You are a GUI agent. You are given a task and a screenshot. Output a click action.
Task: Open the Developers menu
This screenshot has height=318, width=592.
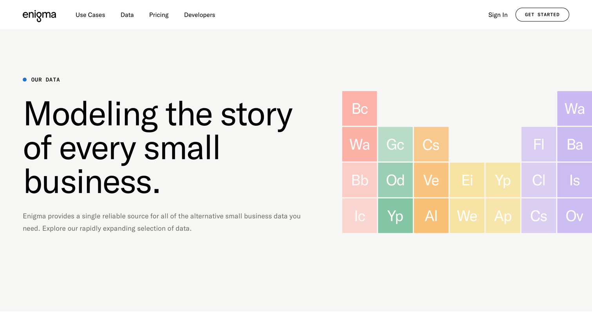[x=199, y=15]
